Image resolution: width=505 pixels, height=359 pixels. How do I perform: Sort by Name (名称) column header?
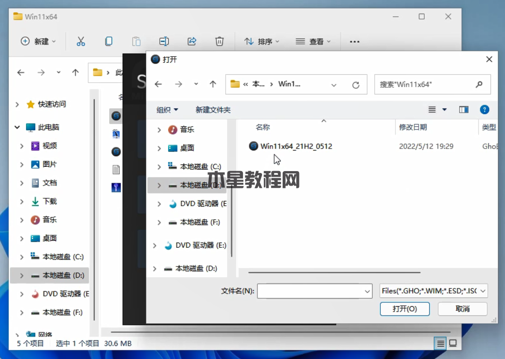tap(263, 127)
